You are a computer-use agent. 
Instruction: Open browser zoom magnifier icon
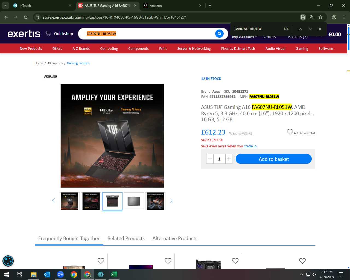point(311,17)
